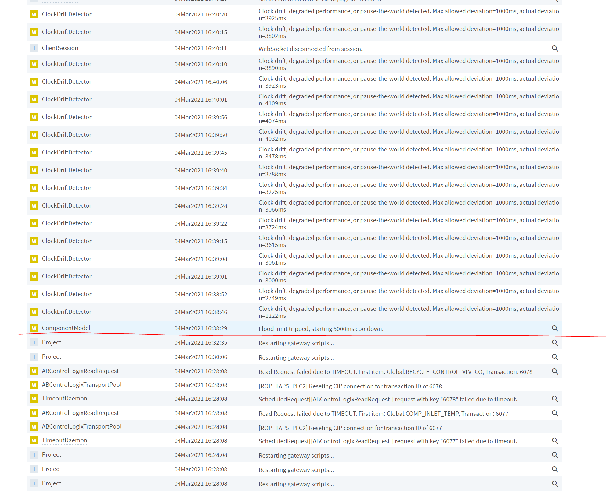Screen dimensions: 606x496
Task: Click message about Reseting CIP connection 6078
Action: point(350,386)
